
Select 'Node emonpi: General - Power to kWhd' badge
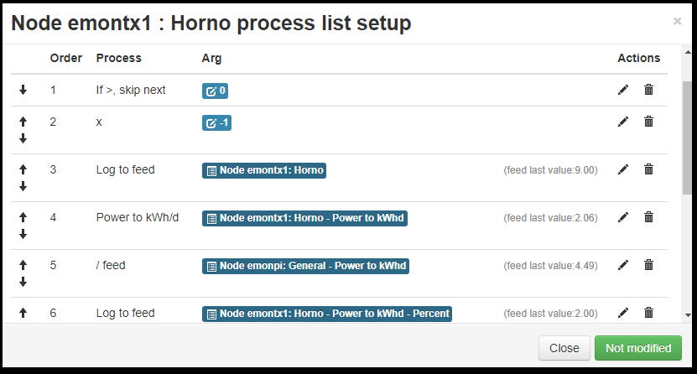(x=305, y=266)
